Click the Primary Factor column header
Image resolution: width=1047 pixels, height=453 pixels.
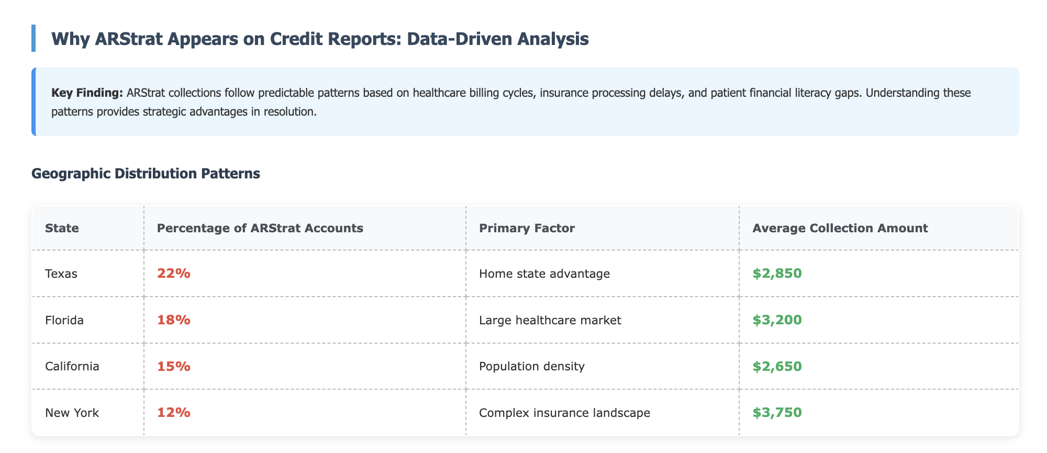pos(603,228)
